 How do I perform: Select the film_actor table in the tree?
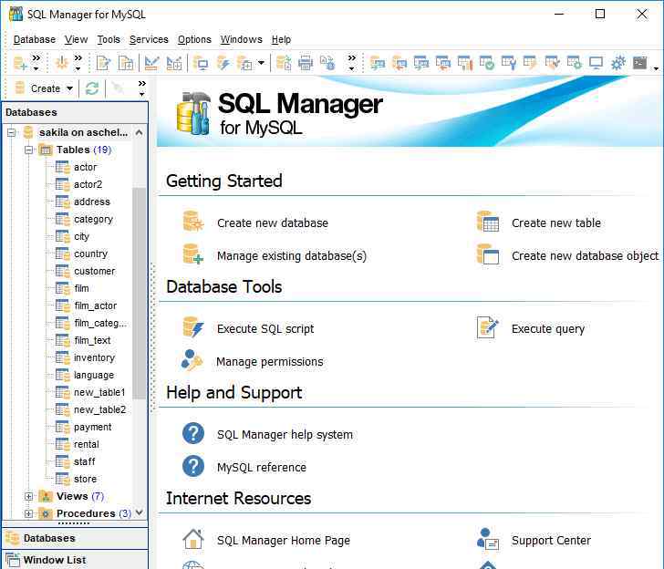[95, 305]
